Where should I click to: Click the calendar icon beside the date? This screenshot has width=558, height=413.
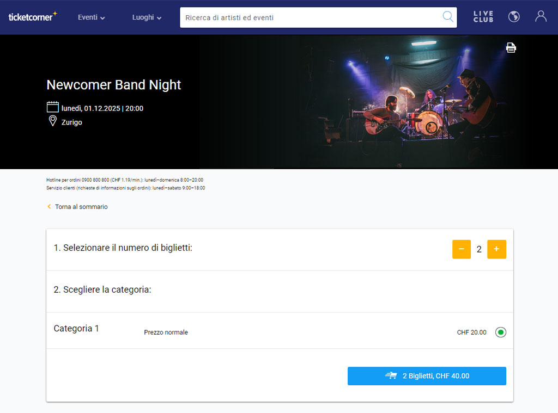click(x=53, y=107)
